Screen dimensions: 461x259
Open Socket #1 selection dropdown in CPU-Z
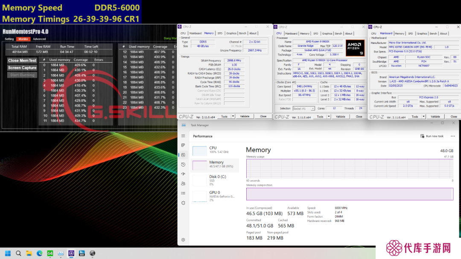pos(304,109)
